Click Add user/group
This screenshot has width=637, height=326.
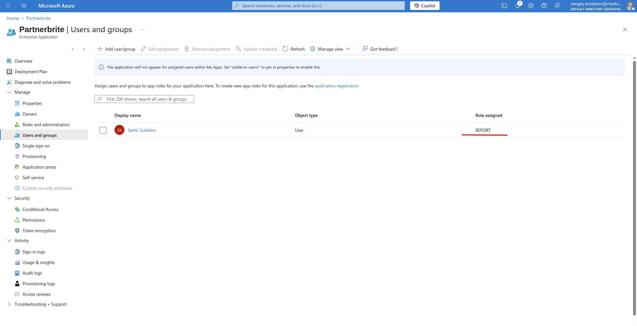116,49
